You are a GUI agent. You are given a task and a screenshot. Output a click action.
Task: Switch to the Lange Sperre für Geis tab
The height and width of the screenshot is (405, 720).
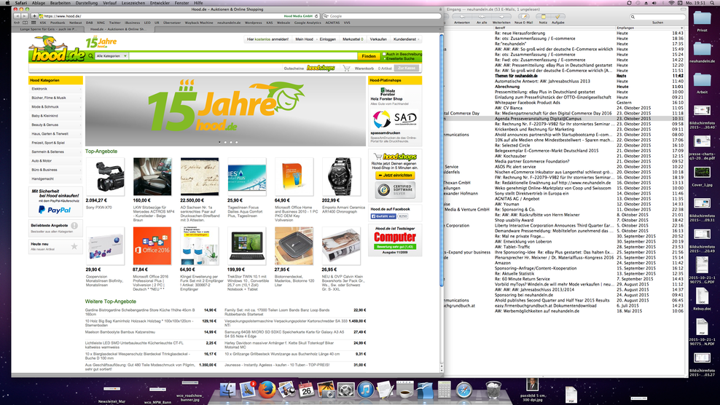48,29
